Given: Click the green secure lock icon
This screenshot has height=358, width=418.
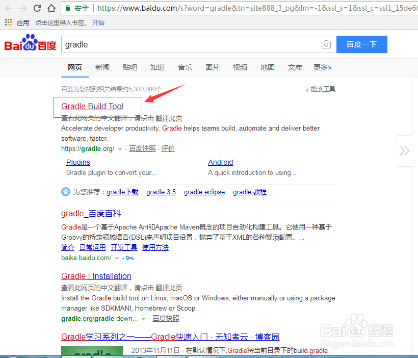Looking at the screenshot, I should click(x=68, y=8).
